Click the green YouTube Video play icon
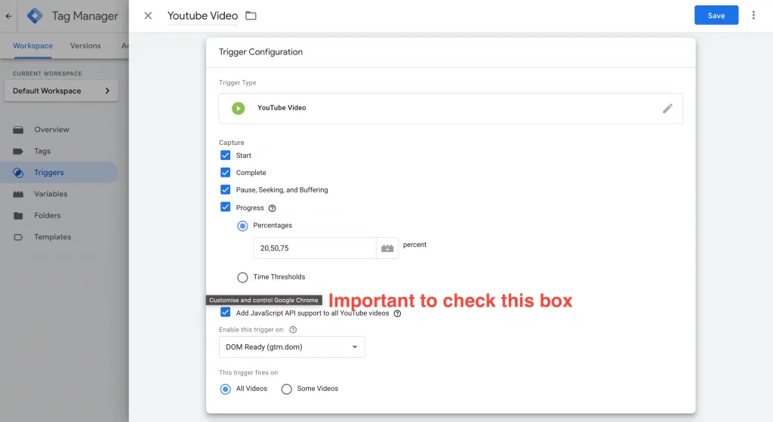The height and width of the screenshot is (422, 773). click(x=238, y=108)
